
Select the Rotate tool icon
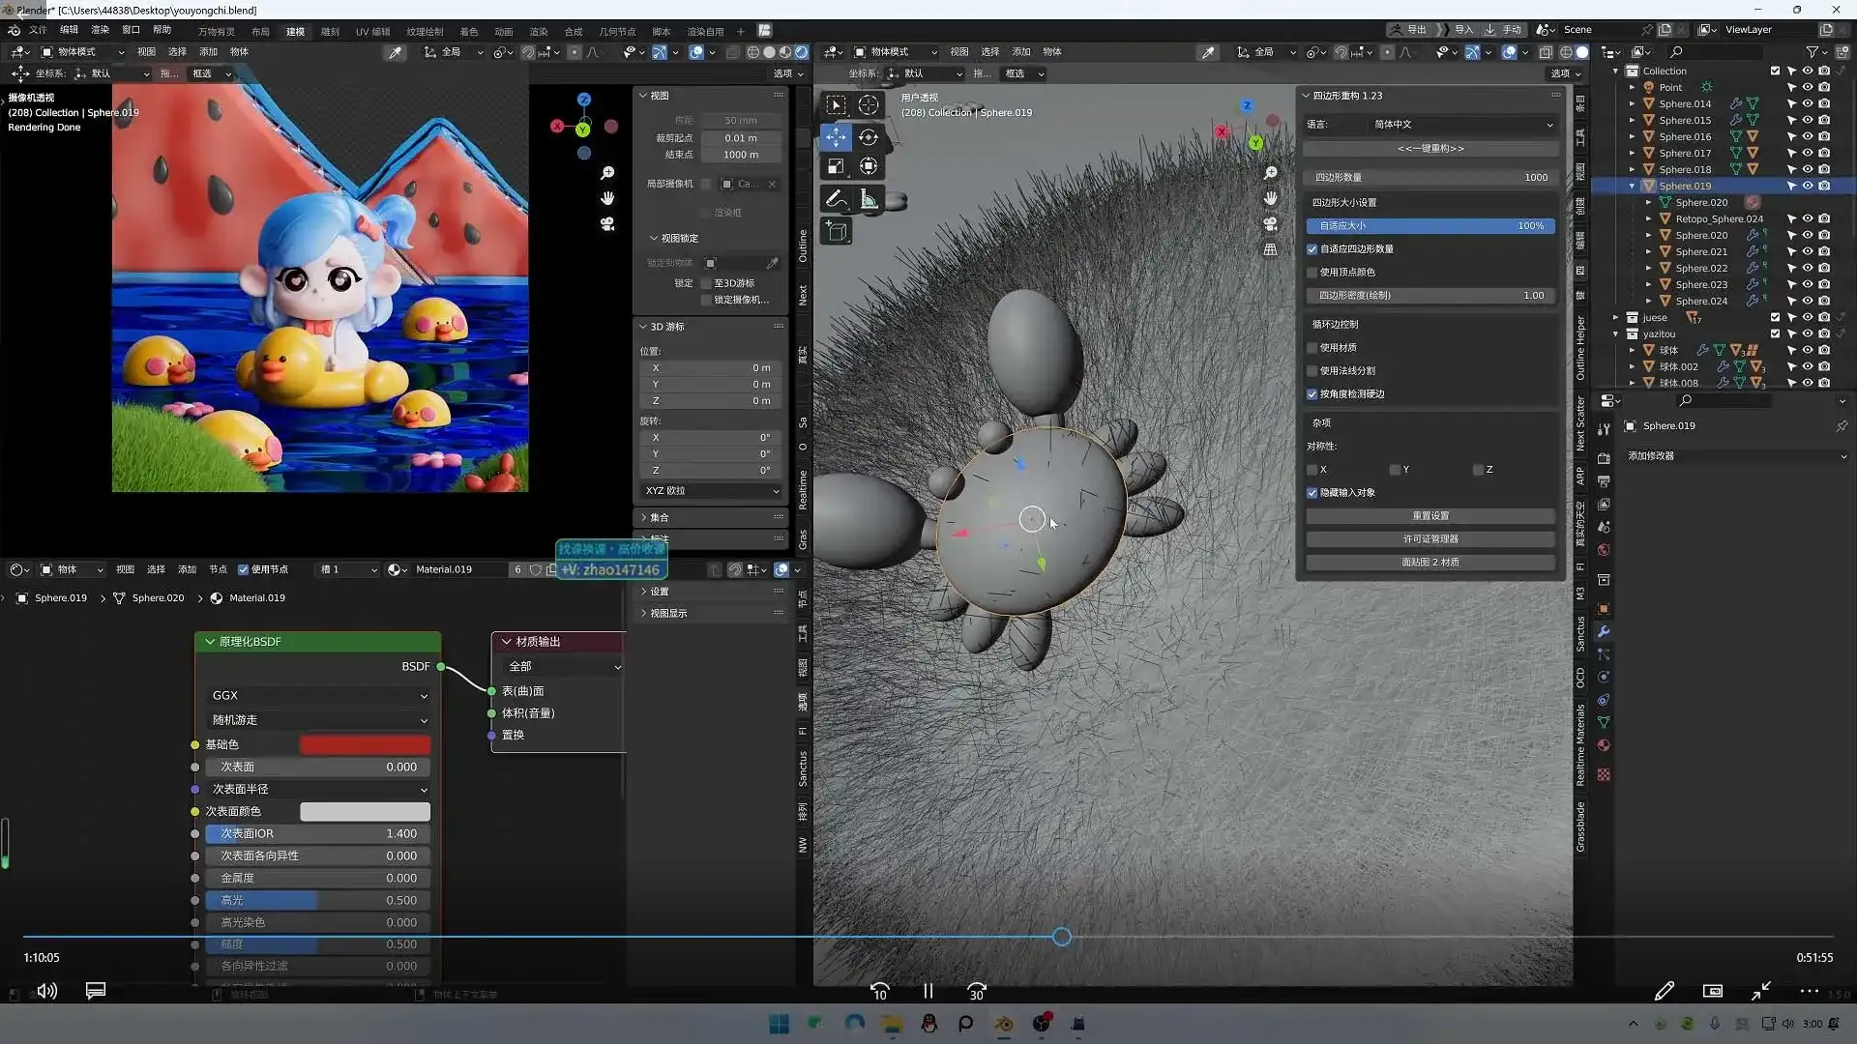tap(869, 137)
